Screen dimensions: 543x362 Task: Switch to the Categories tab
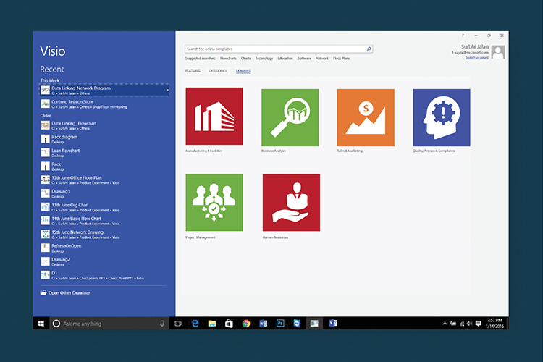coord(217,71)
